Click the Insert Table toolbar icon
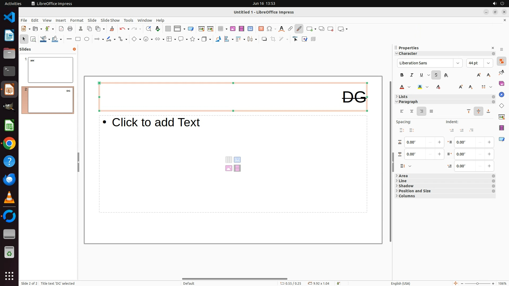 click(220, 29)
